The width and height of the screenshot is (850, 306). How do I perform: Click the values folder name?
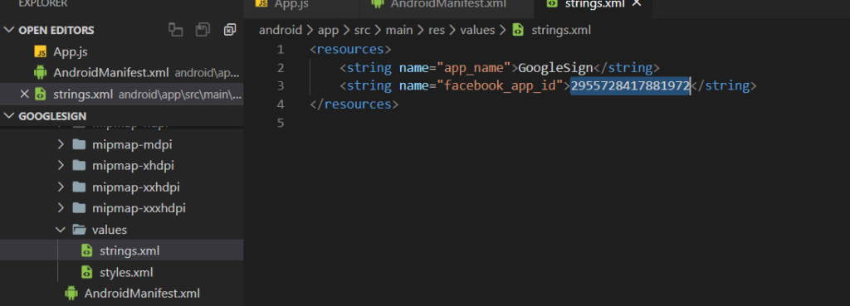[110, 230]
